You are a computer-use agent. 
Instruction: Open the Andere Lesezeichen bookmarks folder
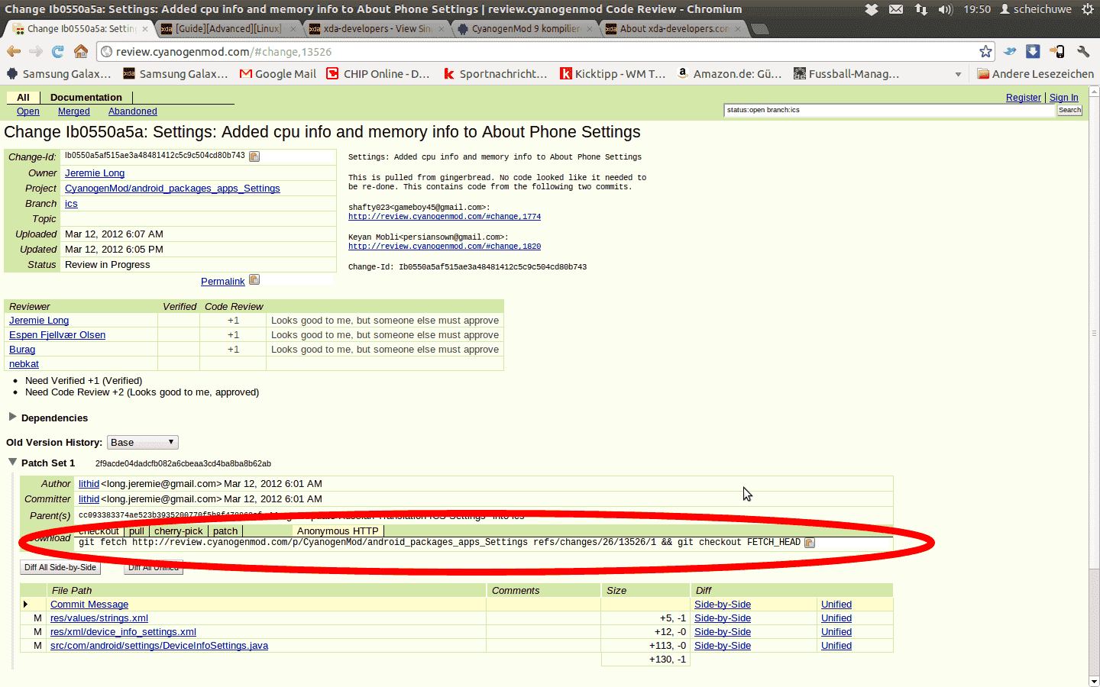point(1036,74)
